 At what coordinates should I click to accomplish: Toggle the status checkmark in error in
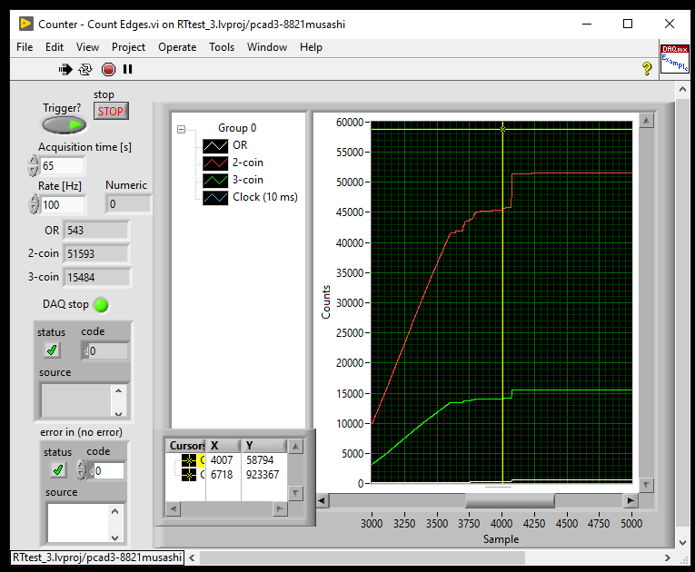(x=58, y=469)
